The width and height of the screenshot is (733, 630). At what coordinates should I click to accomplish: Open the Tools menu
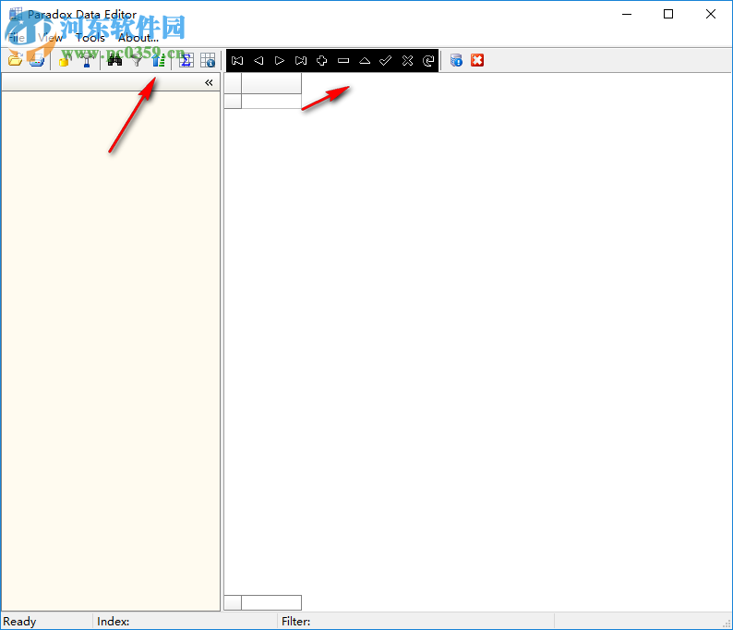pos(90,38)
